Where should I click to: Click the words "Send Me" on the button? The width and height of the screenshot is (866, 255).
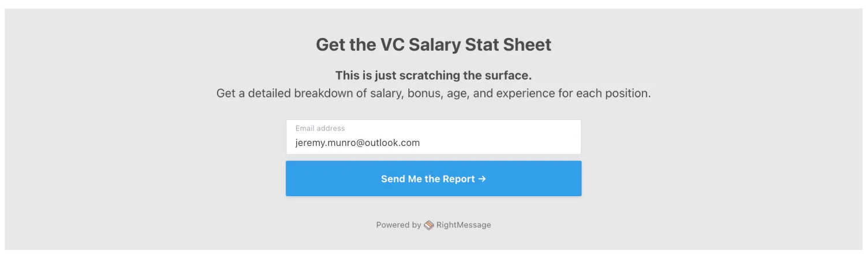[x=401, y=179]
